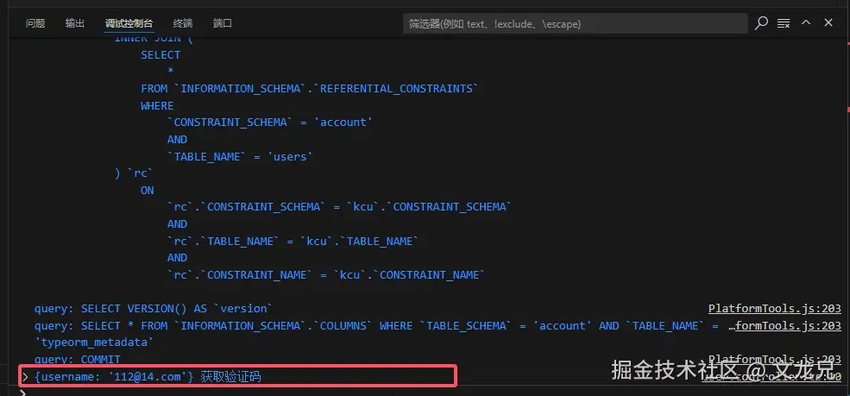Viewport: 850px width, 396px height.
Task: Click the `rc`.`CONSTRAINT_NAME` = `kcu`.`CONSTRAINT_NAME` line
Action: (325, 274)
